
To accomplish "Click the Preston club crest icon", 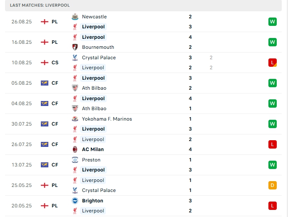I will tap(75, 160).
